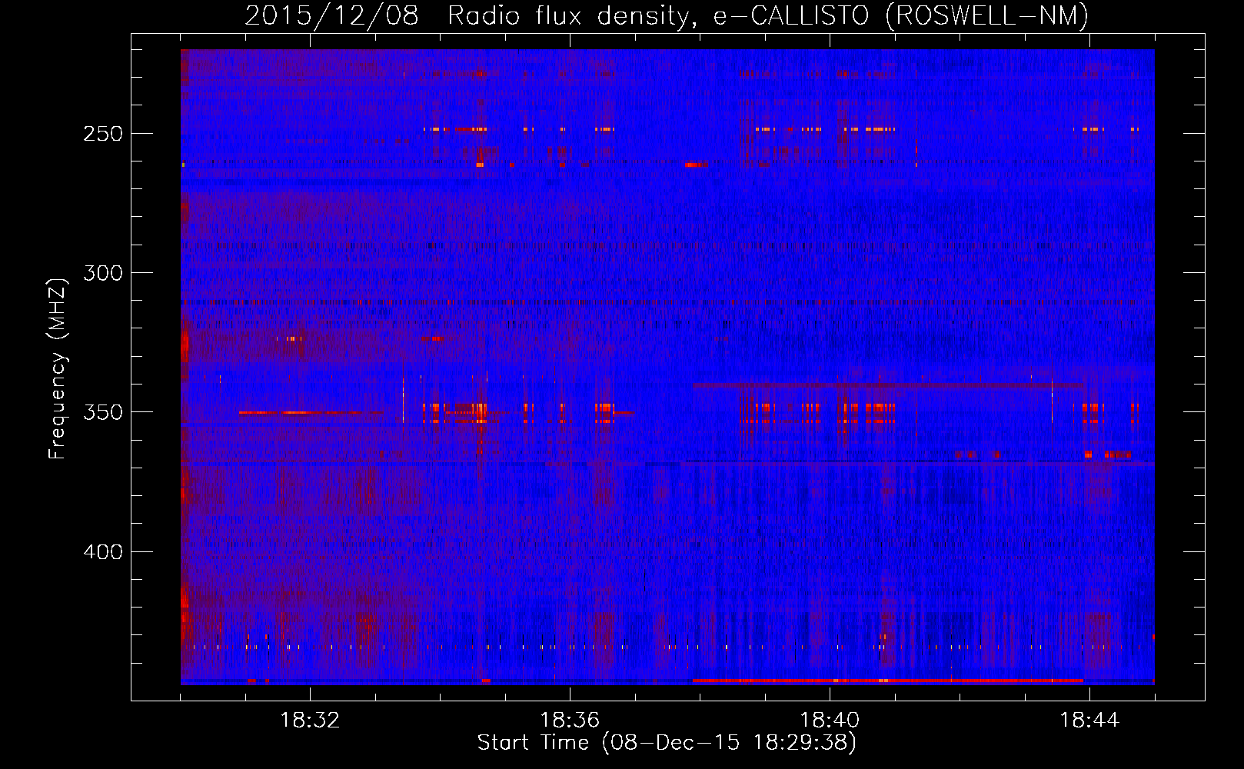Click the 'Frequency (MHZ)' axis label
1244x769 pixels.
pyautogui.click(x=58, y=368)
